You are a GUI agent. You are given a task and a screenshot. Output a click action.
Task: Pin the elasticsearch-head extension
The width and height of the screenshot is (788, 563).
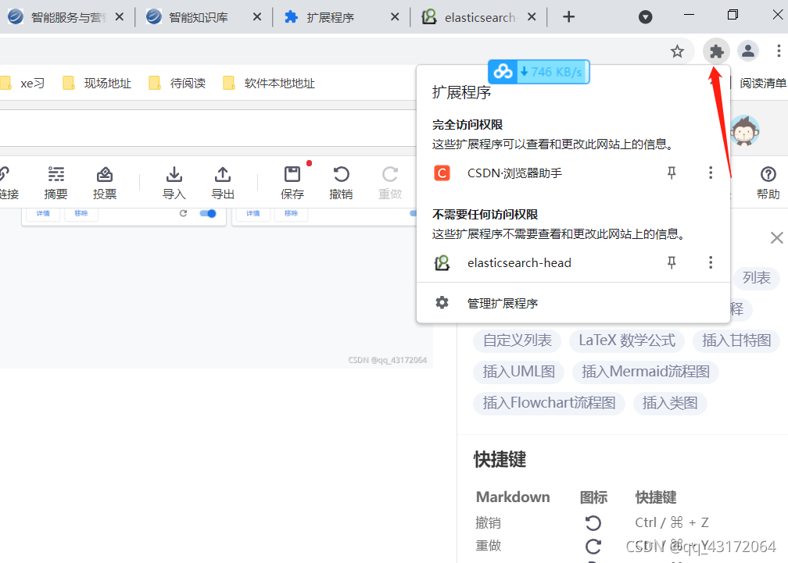tap(671, 262)
